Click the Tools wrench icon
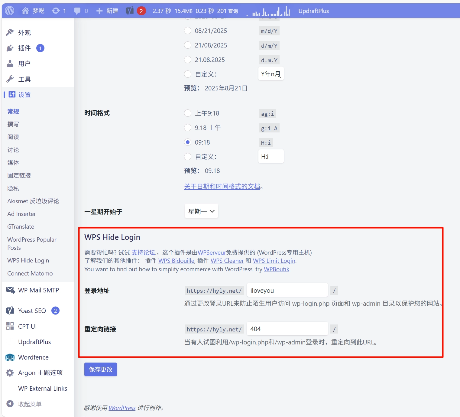The width and height of the screenshot is (460, 417). (10, 79)
